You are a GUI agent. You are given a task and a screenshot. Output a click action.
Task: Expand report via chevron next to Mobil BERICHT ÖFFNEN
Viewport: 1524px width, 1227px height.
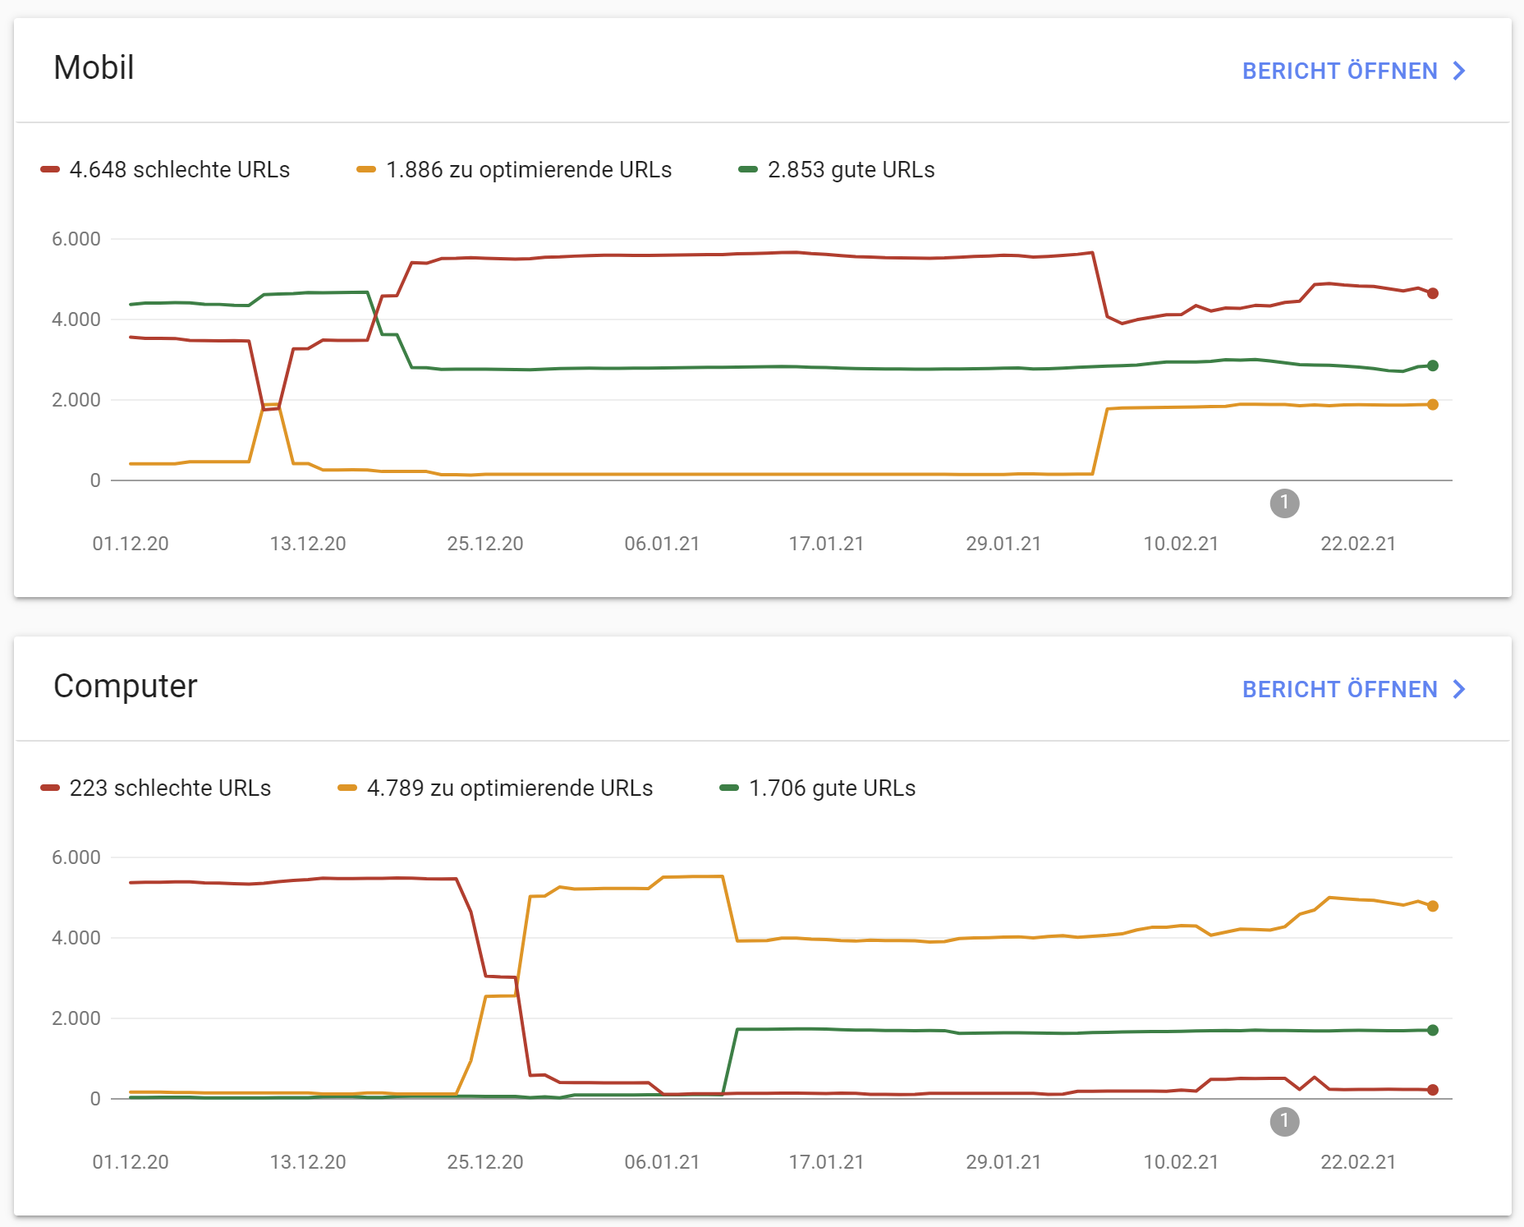1459,71
